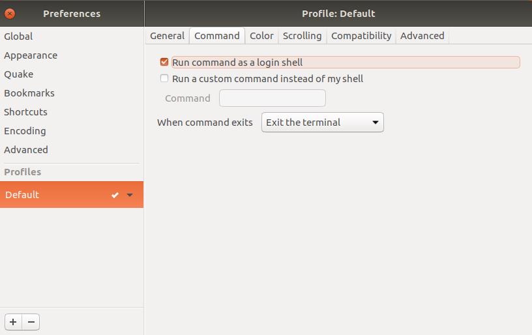The width and height of the screenshot is (532, 335).
Task: Select Advanced in the left sidebar
Action: pyautogui.click(x=72, y=149)
